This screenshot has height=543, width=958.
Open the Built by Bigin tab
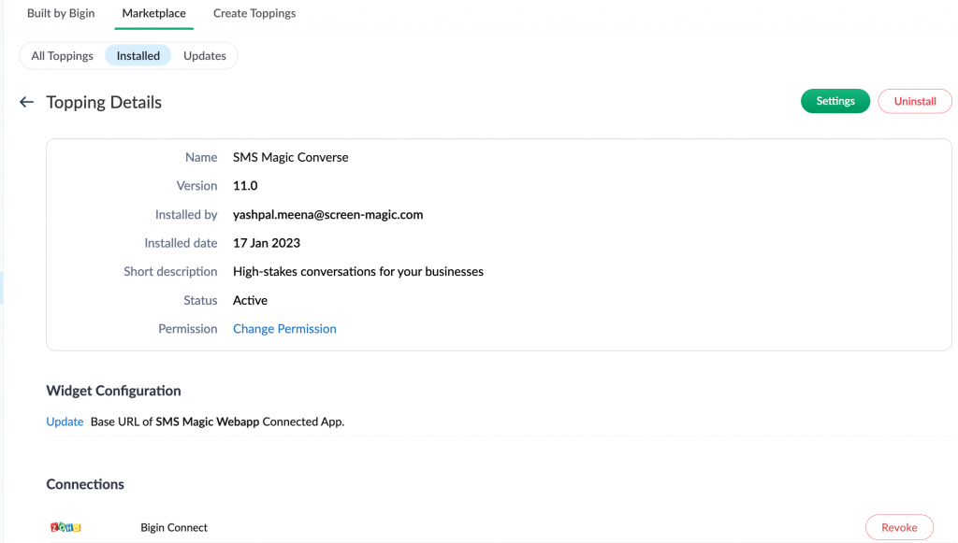[61, 13]
